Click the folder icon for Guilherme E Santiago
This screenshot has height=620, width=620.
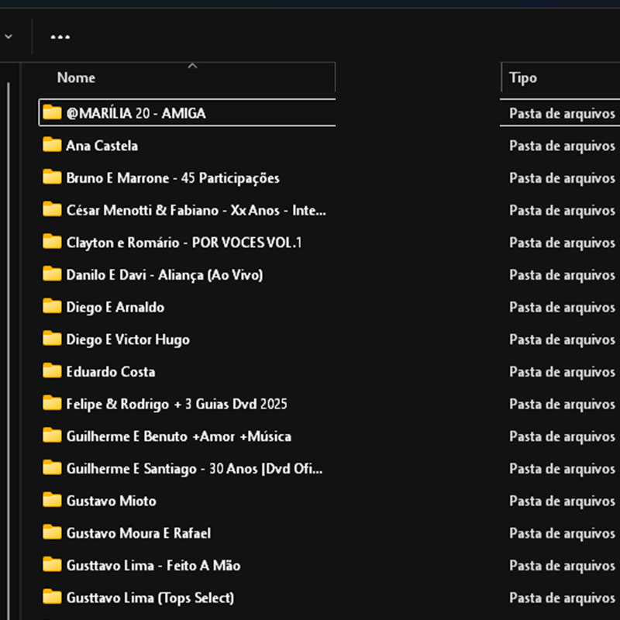[x=52, y=467]
